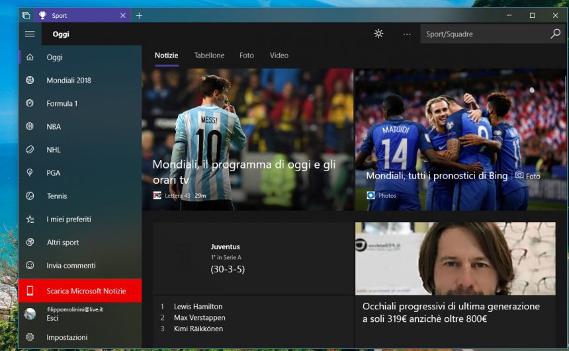Viewport: 569px width, 351px height.
Task: Click the Oggi home icon in sidebar
Action: [30, 58]
